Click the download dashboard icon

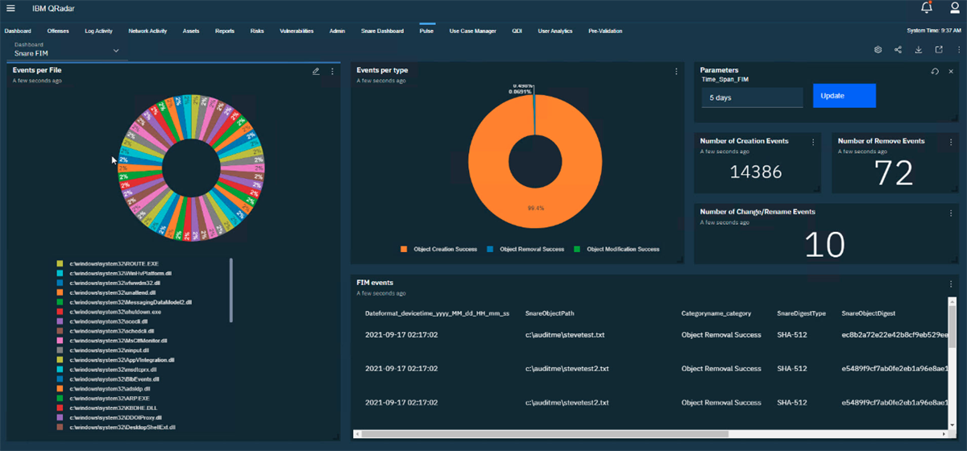(x=919, y=50)
